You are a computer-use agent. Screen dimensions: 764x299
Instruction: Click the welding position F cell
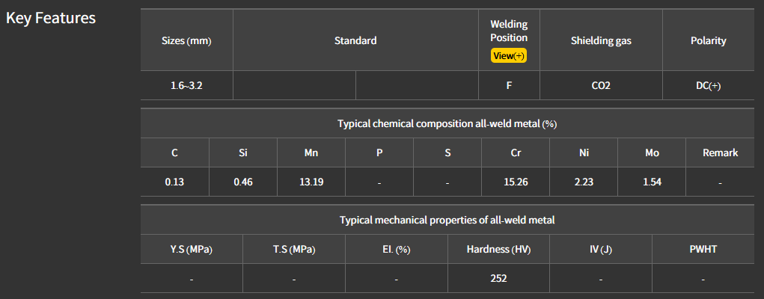(509, 86)
